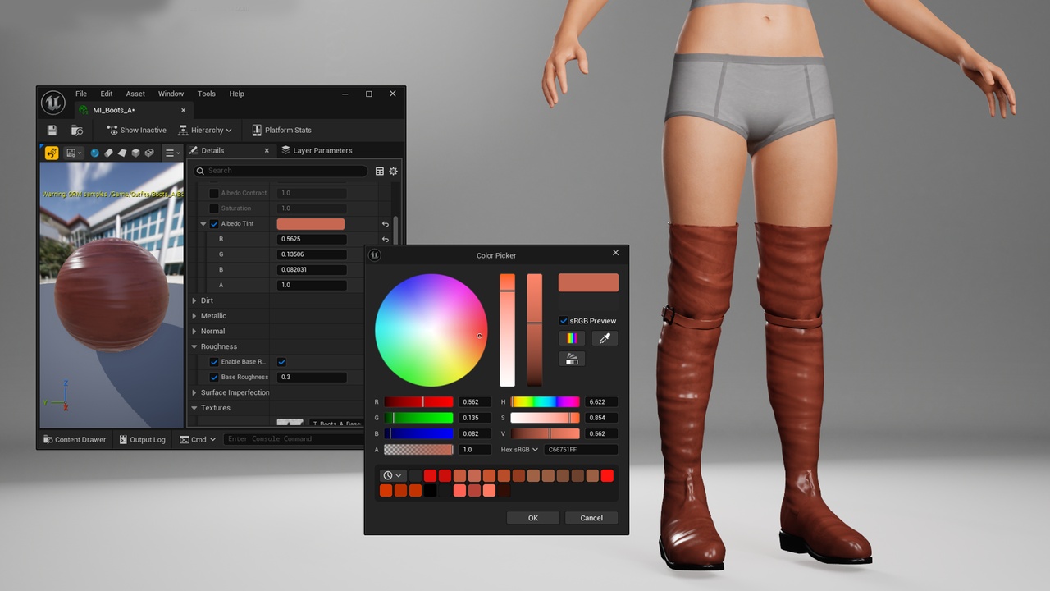Activate the eyedropper color tool

coord(605,338)
